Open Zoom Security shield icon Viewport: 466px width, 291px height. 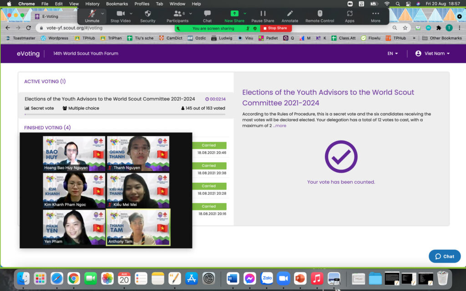coord(147,14)
